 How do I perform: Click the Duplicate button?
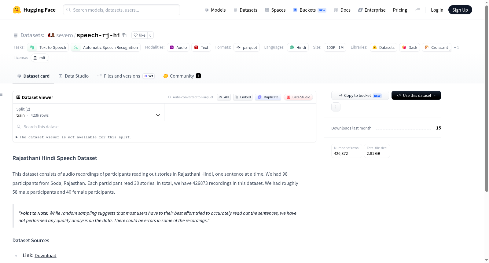pos(268,97)
